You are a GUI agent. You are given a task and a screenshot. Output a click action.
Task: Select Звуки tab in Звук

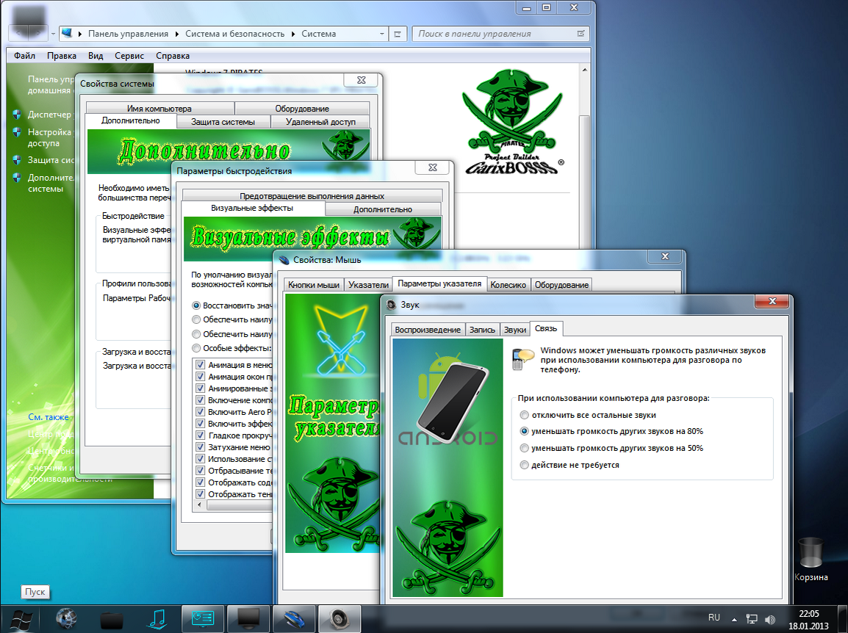[515, 329]
